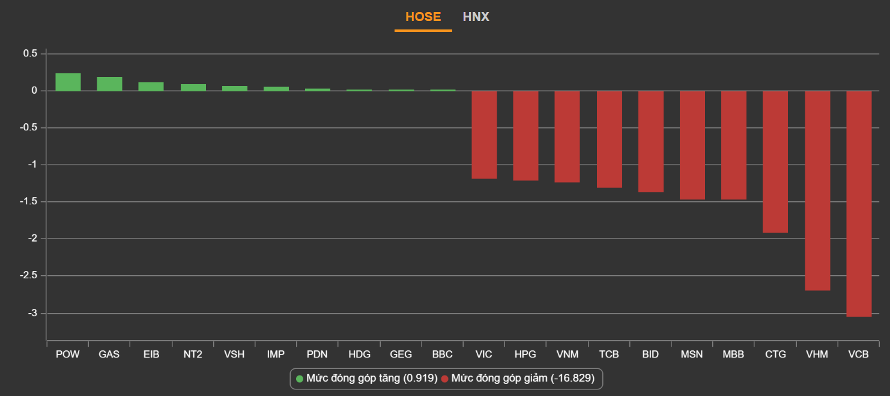
Task: Click the green legend dot
Action: (300, 379)
